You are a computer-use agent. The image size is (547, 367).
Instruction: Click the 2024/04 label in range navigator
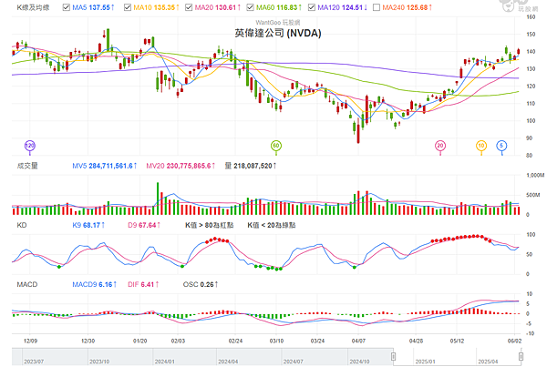point(228,362)
